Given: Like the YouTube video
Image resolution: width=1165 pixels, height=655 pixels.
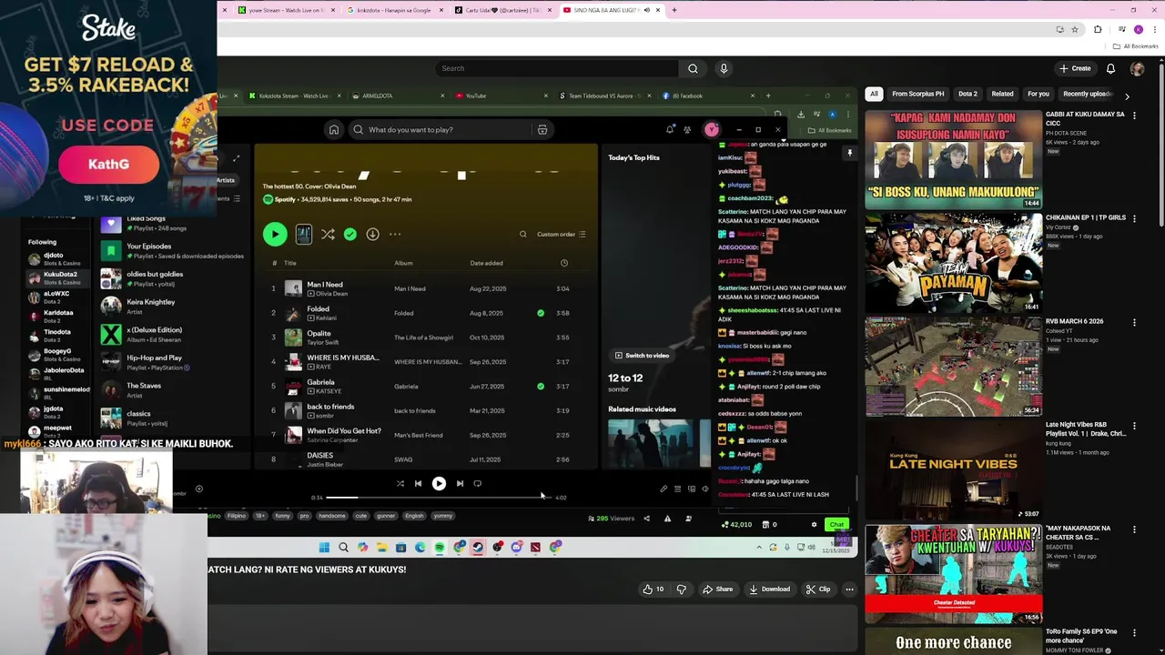Looking at the screenshot, I should click(653, 589).
